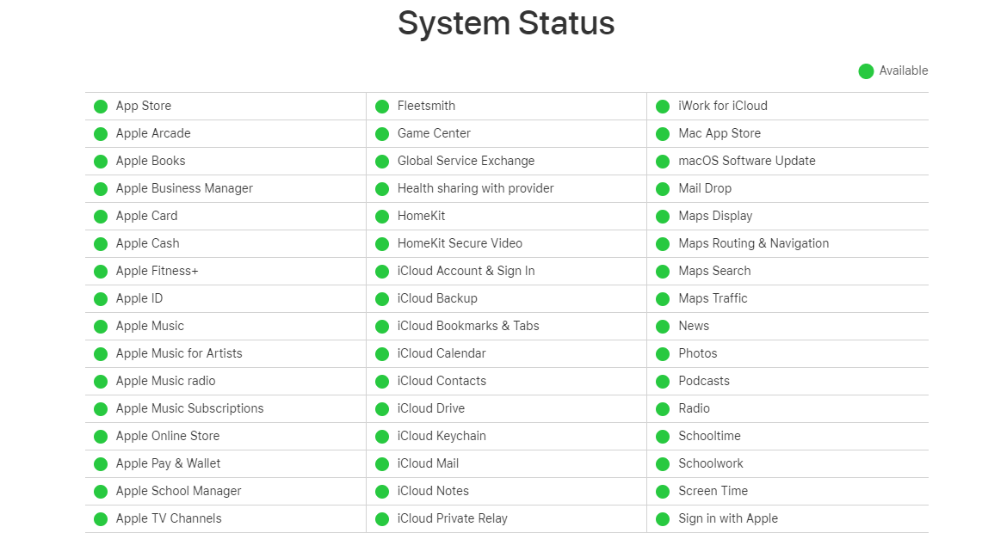Click the System Status heading
This screenshot has height=533, width=982.
[x=506, y=23]
